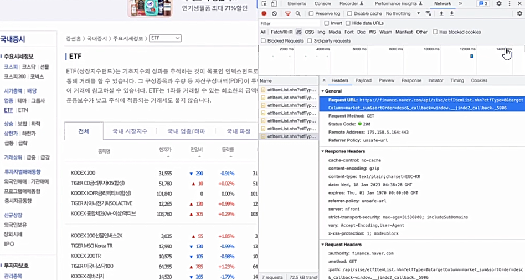The height and width of the screenshot is (280, 525).
Task: Toggle the Hide data URLs checkbox
Action: tap(348, 23)
